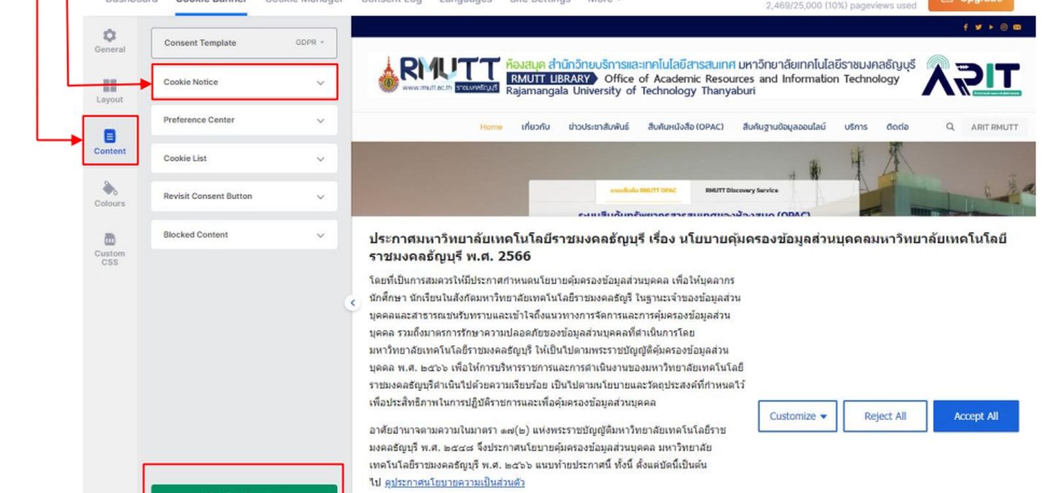
Task: Click the ARIT RMUTT button in navigation
Action: tap(994, 127)
